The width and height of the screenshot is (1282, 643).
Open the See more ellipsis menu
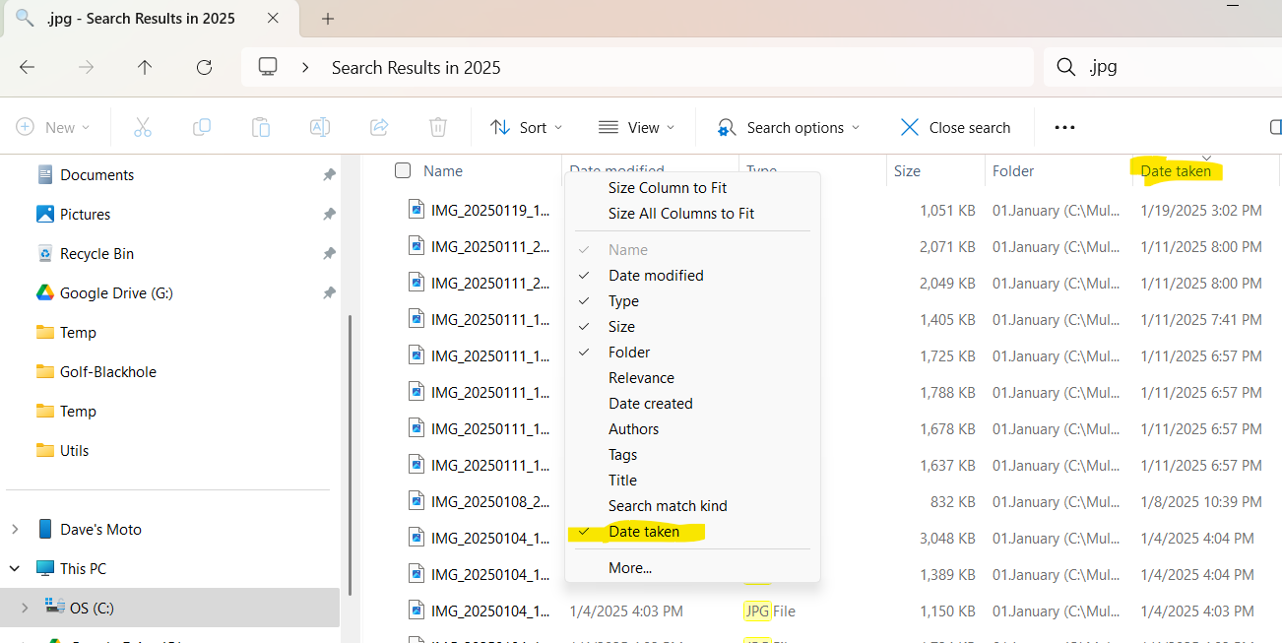pos(1063,127)
